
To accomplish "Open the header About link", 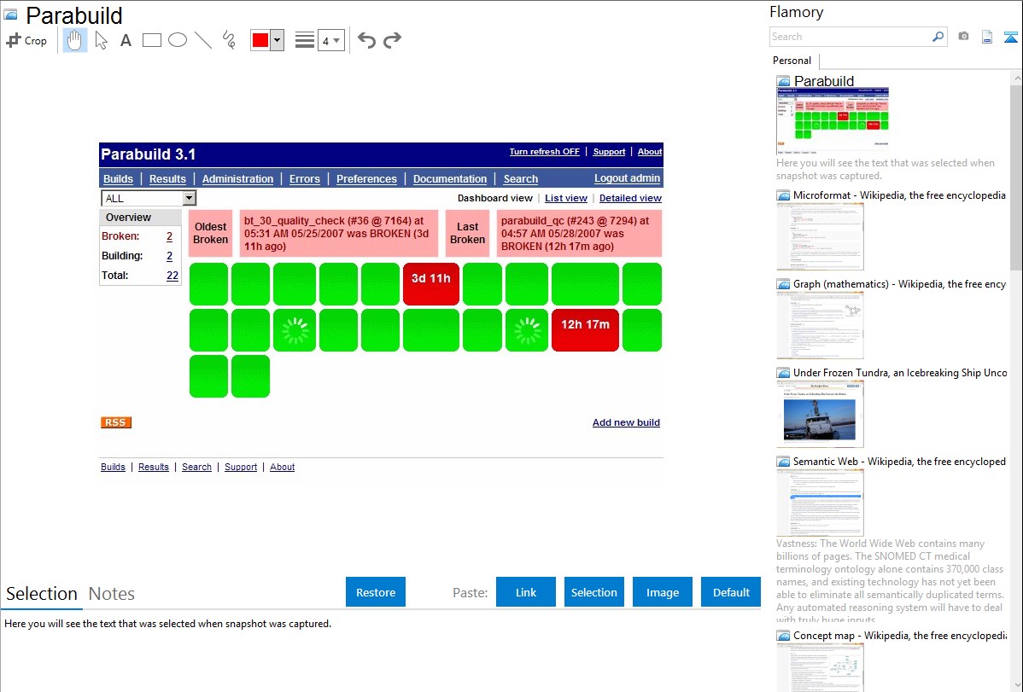I will tap(650, 151).
